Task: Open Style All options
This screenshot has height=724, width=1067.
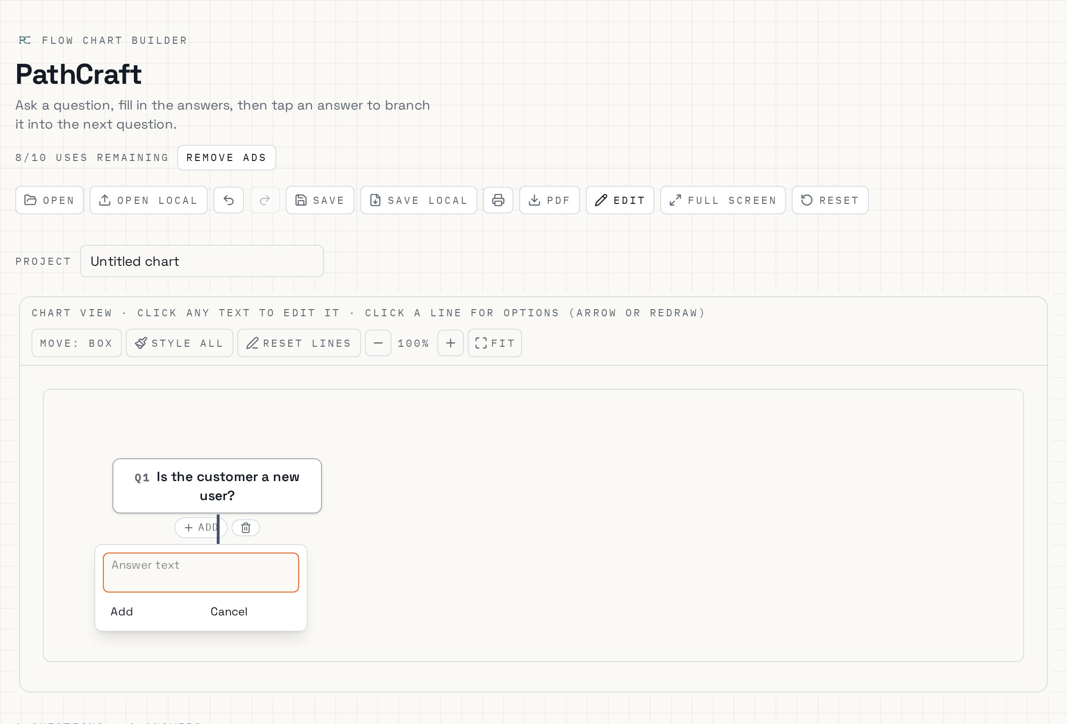Action: 180,343
